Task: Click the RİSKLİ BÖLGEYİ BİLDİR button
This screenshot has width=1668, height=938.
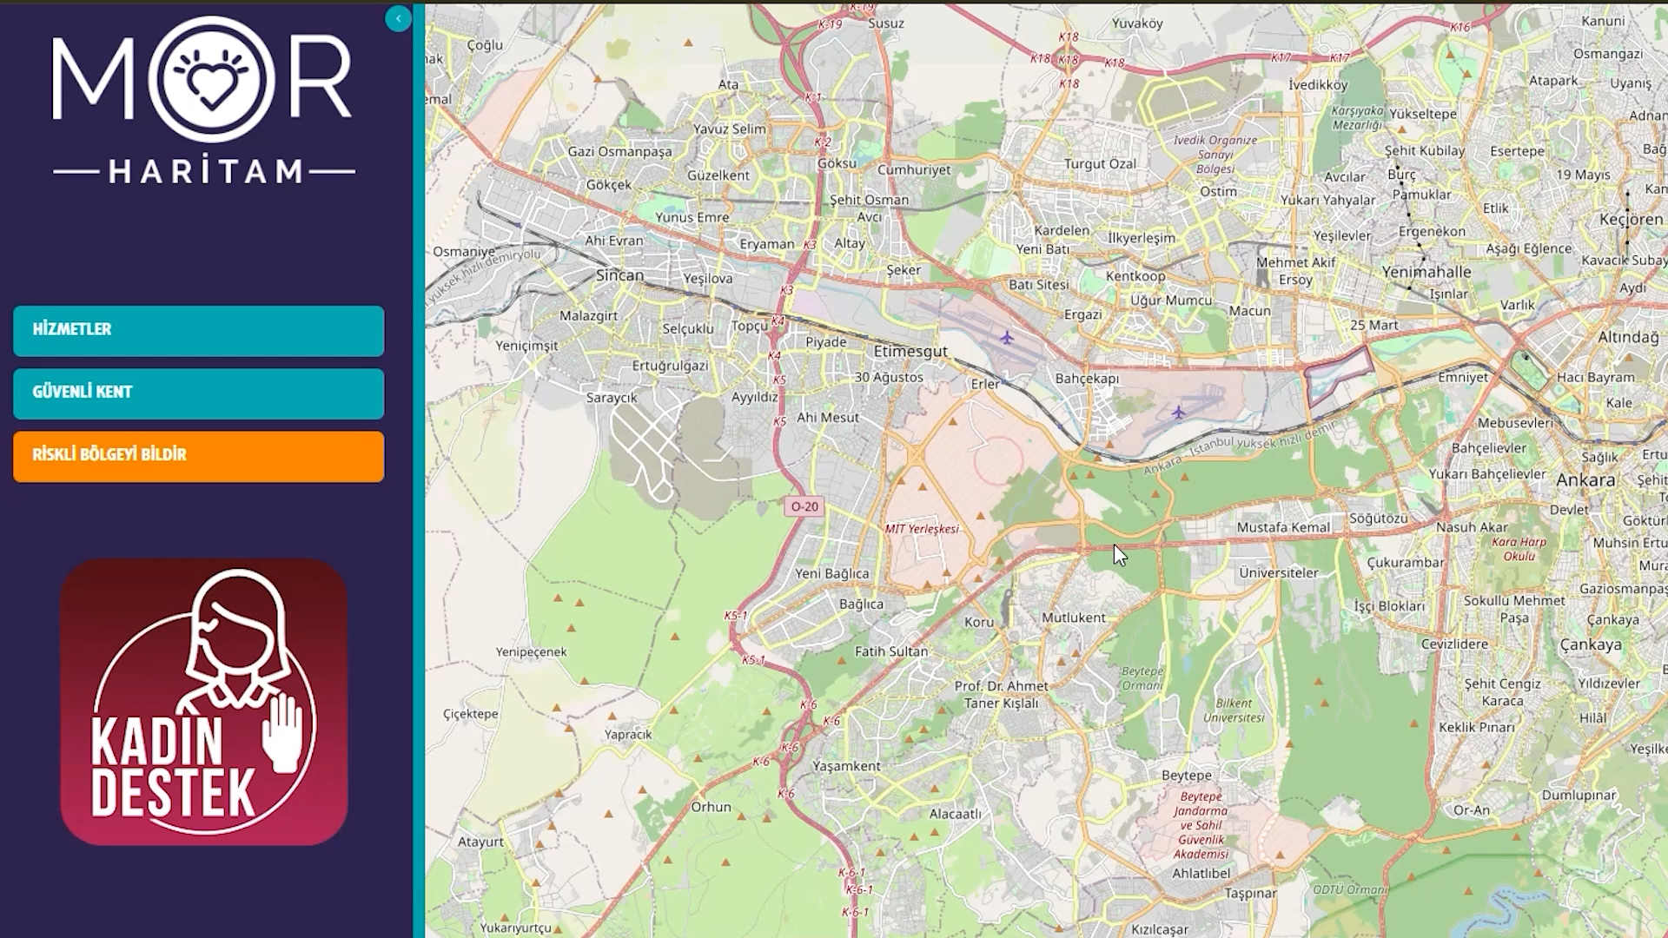Action: tap(198, 455)
